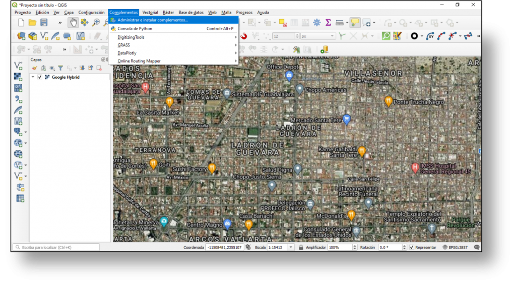Open the Escala scale dropdown arrow

pos(291,248)
